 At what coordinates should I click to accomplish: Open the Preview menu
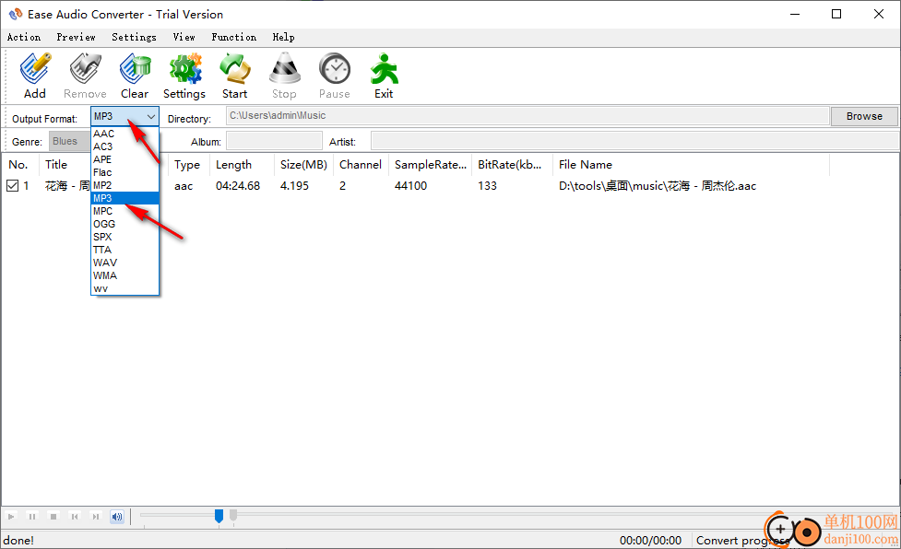point(76,37)
